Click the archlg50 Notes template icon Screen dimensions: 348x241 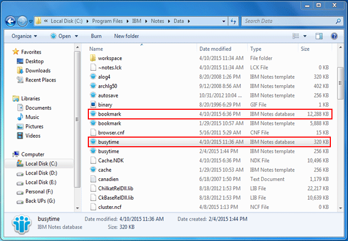point(93,86)
